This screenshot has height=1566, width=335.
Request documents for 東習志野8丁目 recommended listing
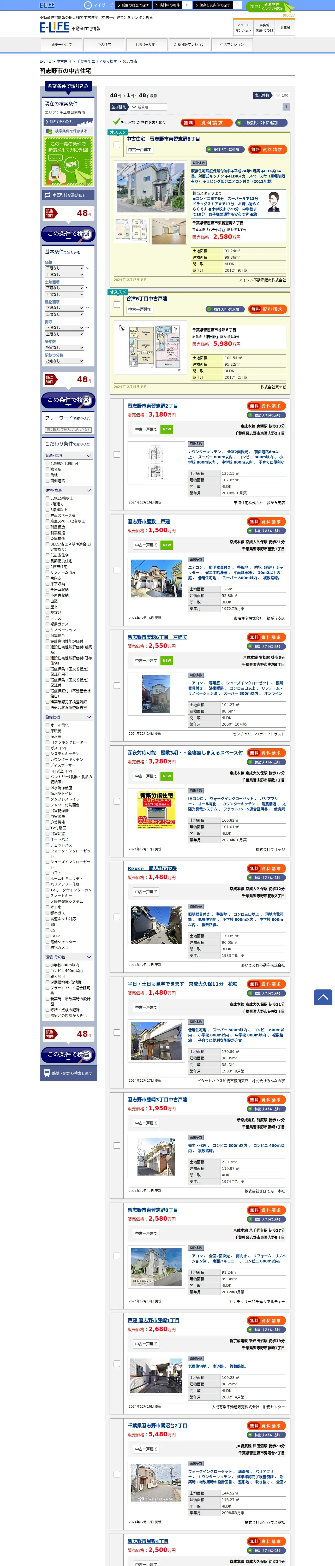[267, 149]
